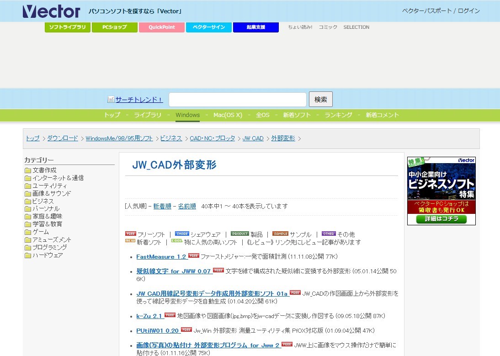Sort list by 名前順
This screenshot has height=356, width=500.
(187, 206)
